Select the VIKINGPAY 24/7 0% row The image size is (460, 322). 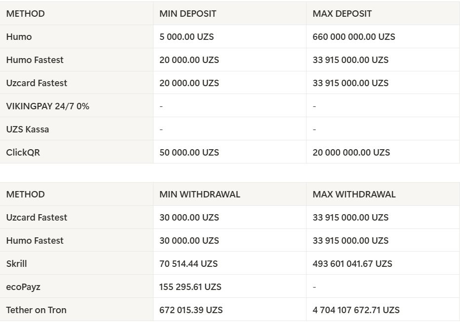point(47,106)
